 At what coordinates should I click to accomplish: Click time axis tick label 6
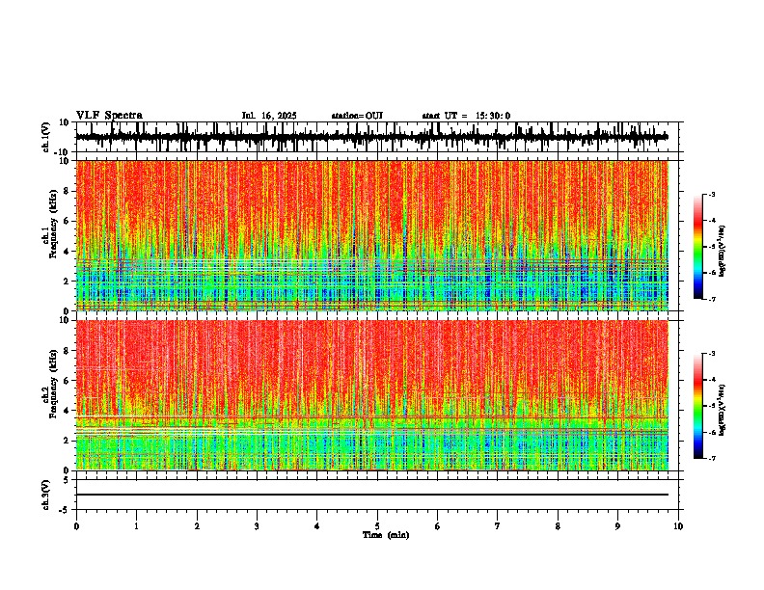coord(438,526)
